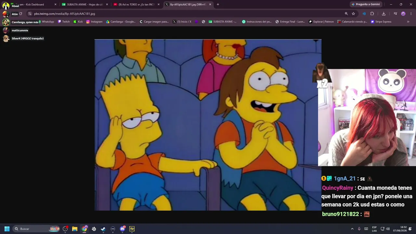The image size is (416, 234).
Task: Open the Kick bookmark
Action: pos(78,22)
